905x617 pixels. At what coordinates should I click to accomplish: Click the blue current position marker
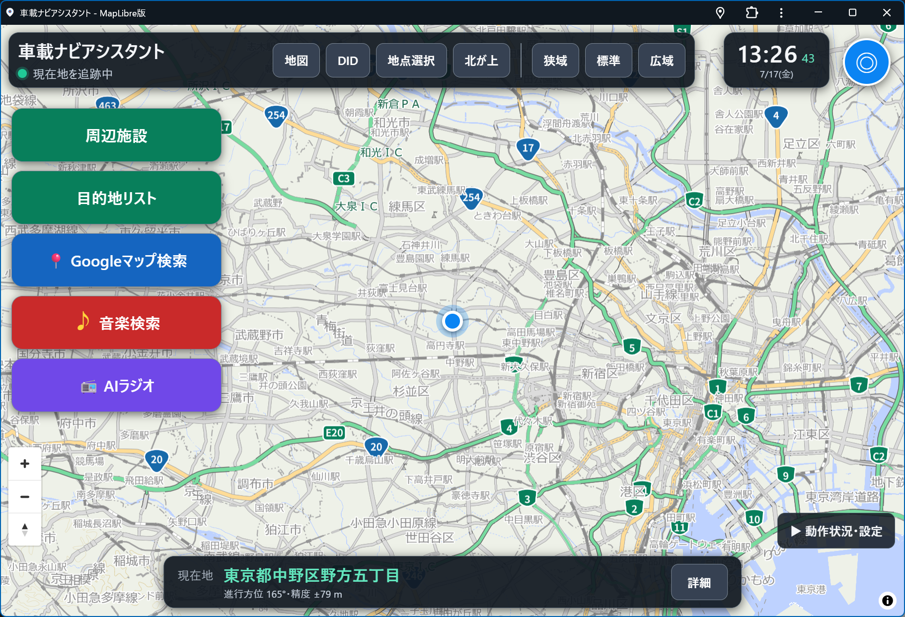coord(452,321)
